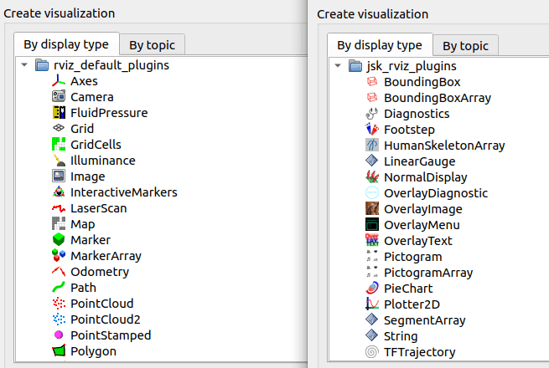
Task: Pick the 'LinearGauge' label text
Action: (420, 161)
